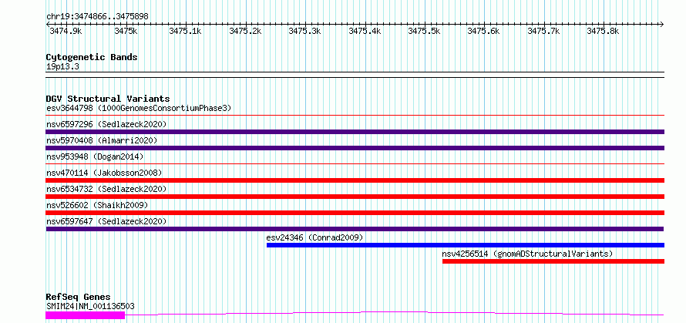Click the RefSeq Genes track title
Screen dimensions: 686x323
[78, 298]
